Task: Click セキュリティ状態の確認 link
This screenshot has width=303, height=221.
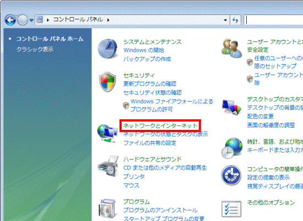Action: point(153,92)
